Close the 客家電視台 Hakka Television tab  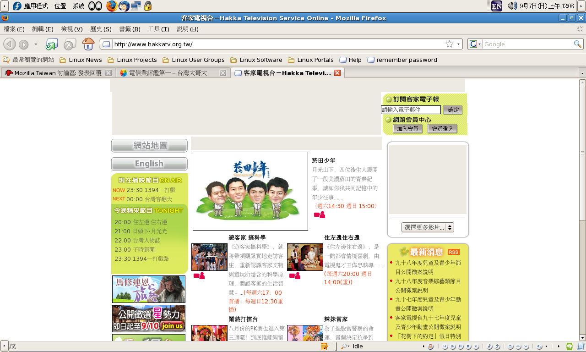pyautogui.click(x=337, y=73)
